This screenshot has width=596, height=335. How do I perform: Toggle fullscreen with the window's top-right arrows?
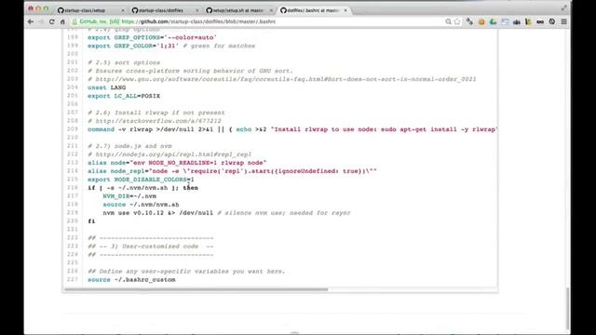[564, 8]
